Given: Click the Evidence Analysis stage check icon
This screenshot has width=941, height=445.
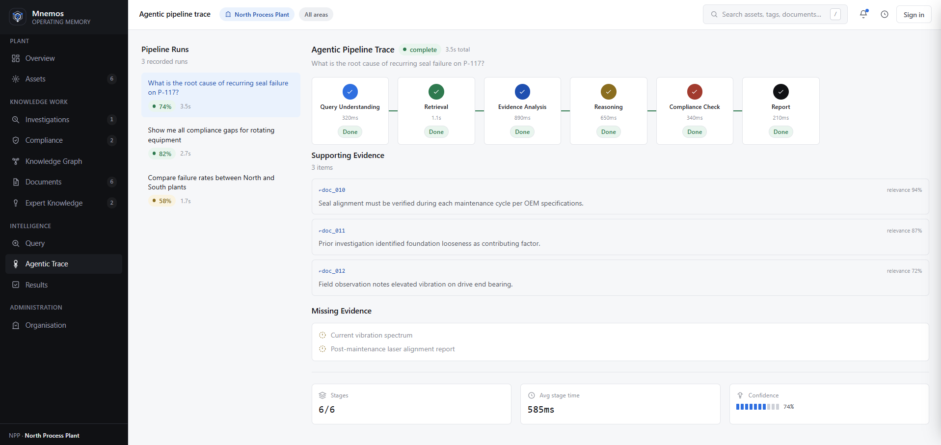Looking at the screenshot, I should click(x=522, y=92).
